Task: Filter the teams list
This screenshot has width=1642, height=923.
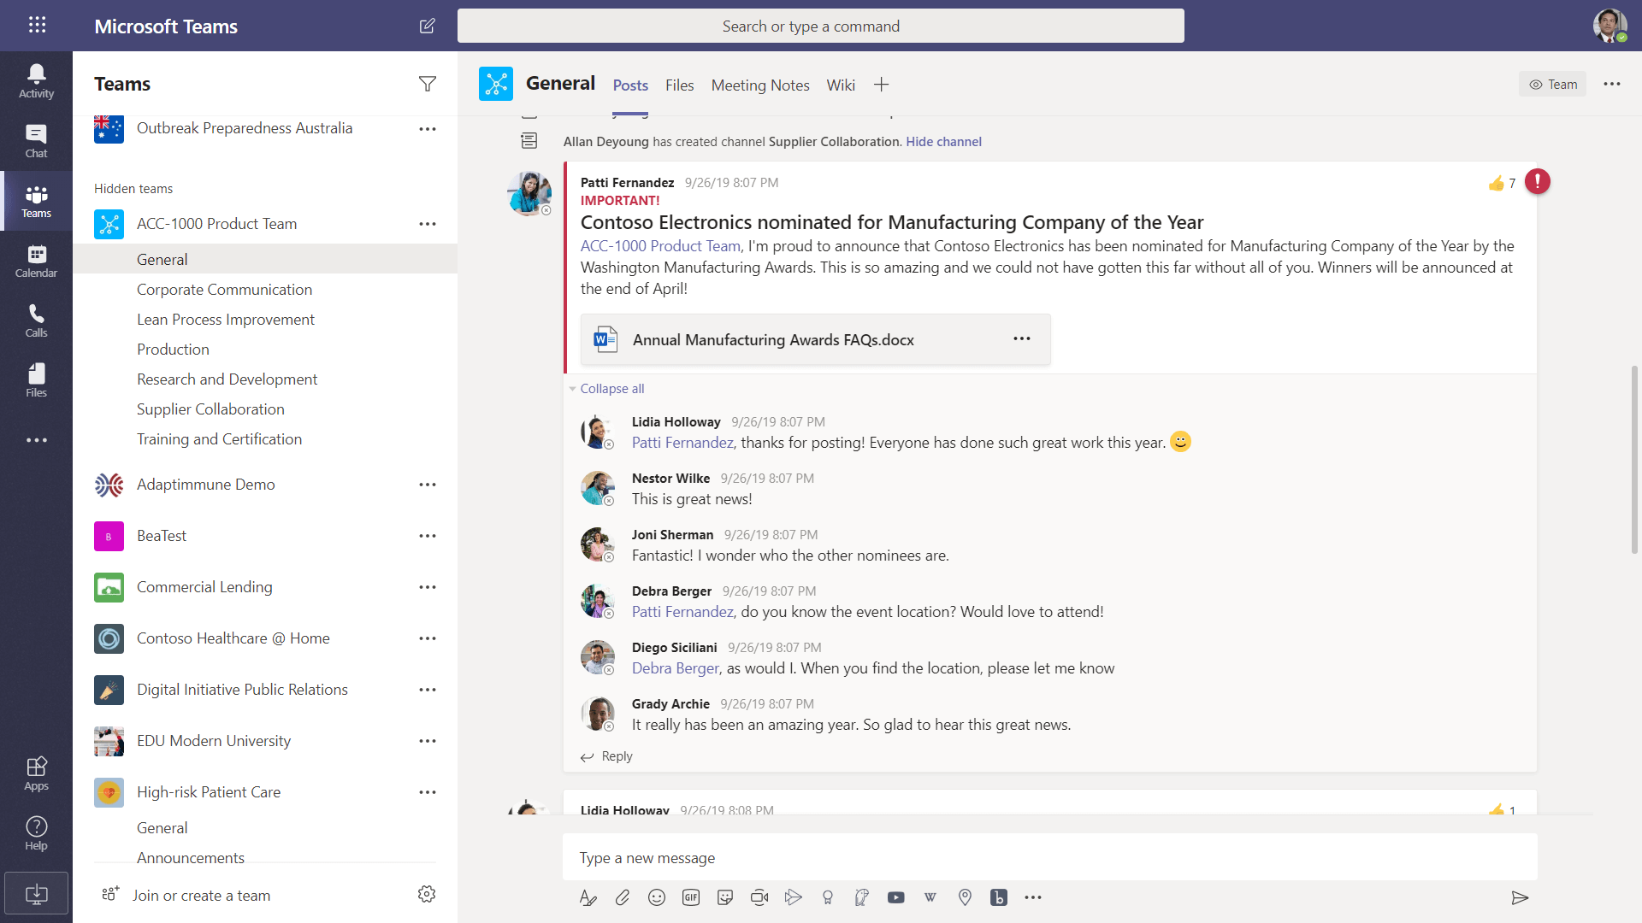Action: (428, 84)
